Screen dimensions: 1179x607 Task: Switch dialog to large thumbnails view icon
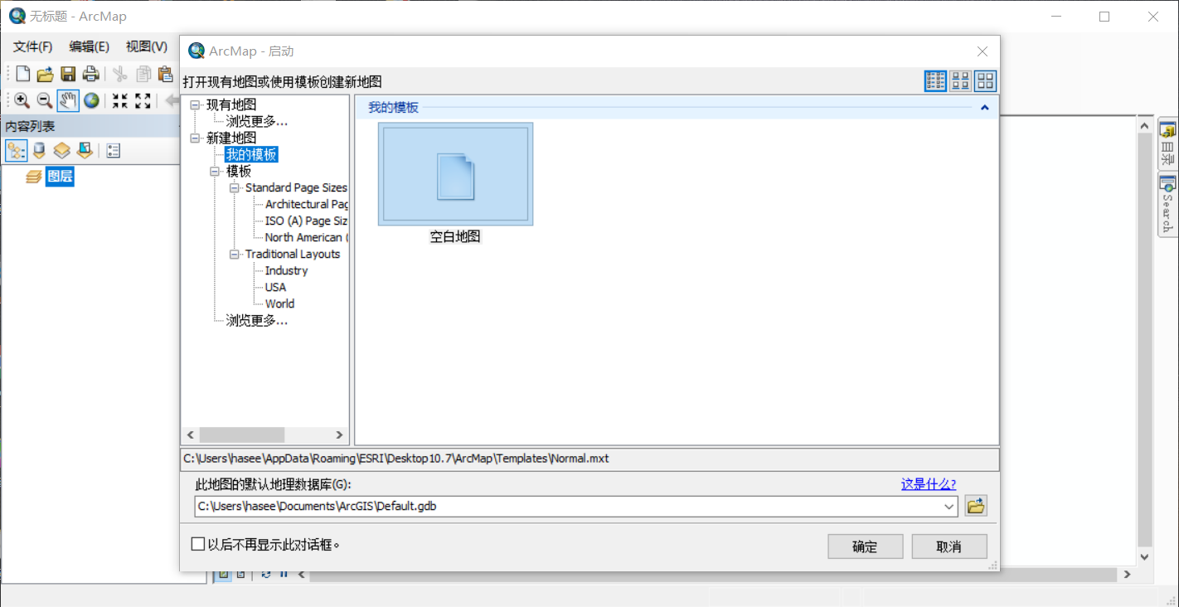point(985,80)
